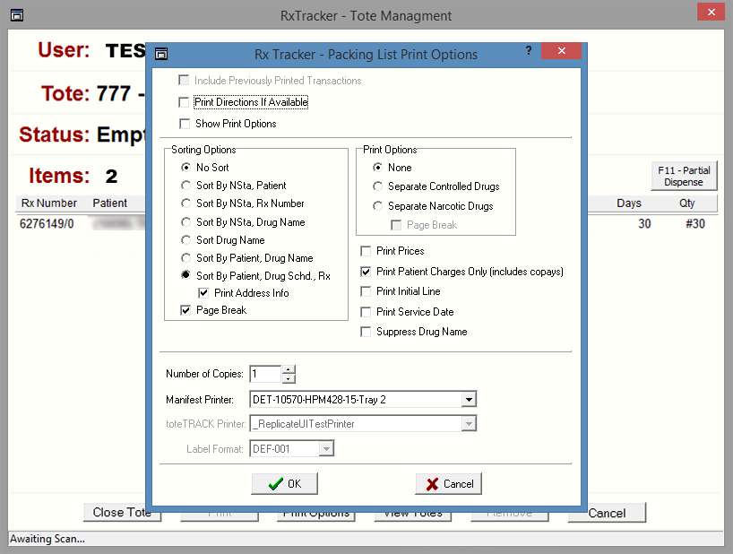Screen dimensions: 733x554
Task: Uncheck Print Patient Charges Only option
Action: coord(366,272)
